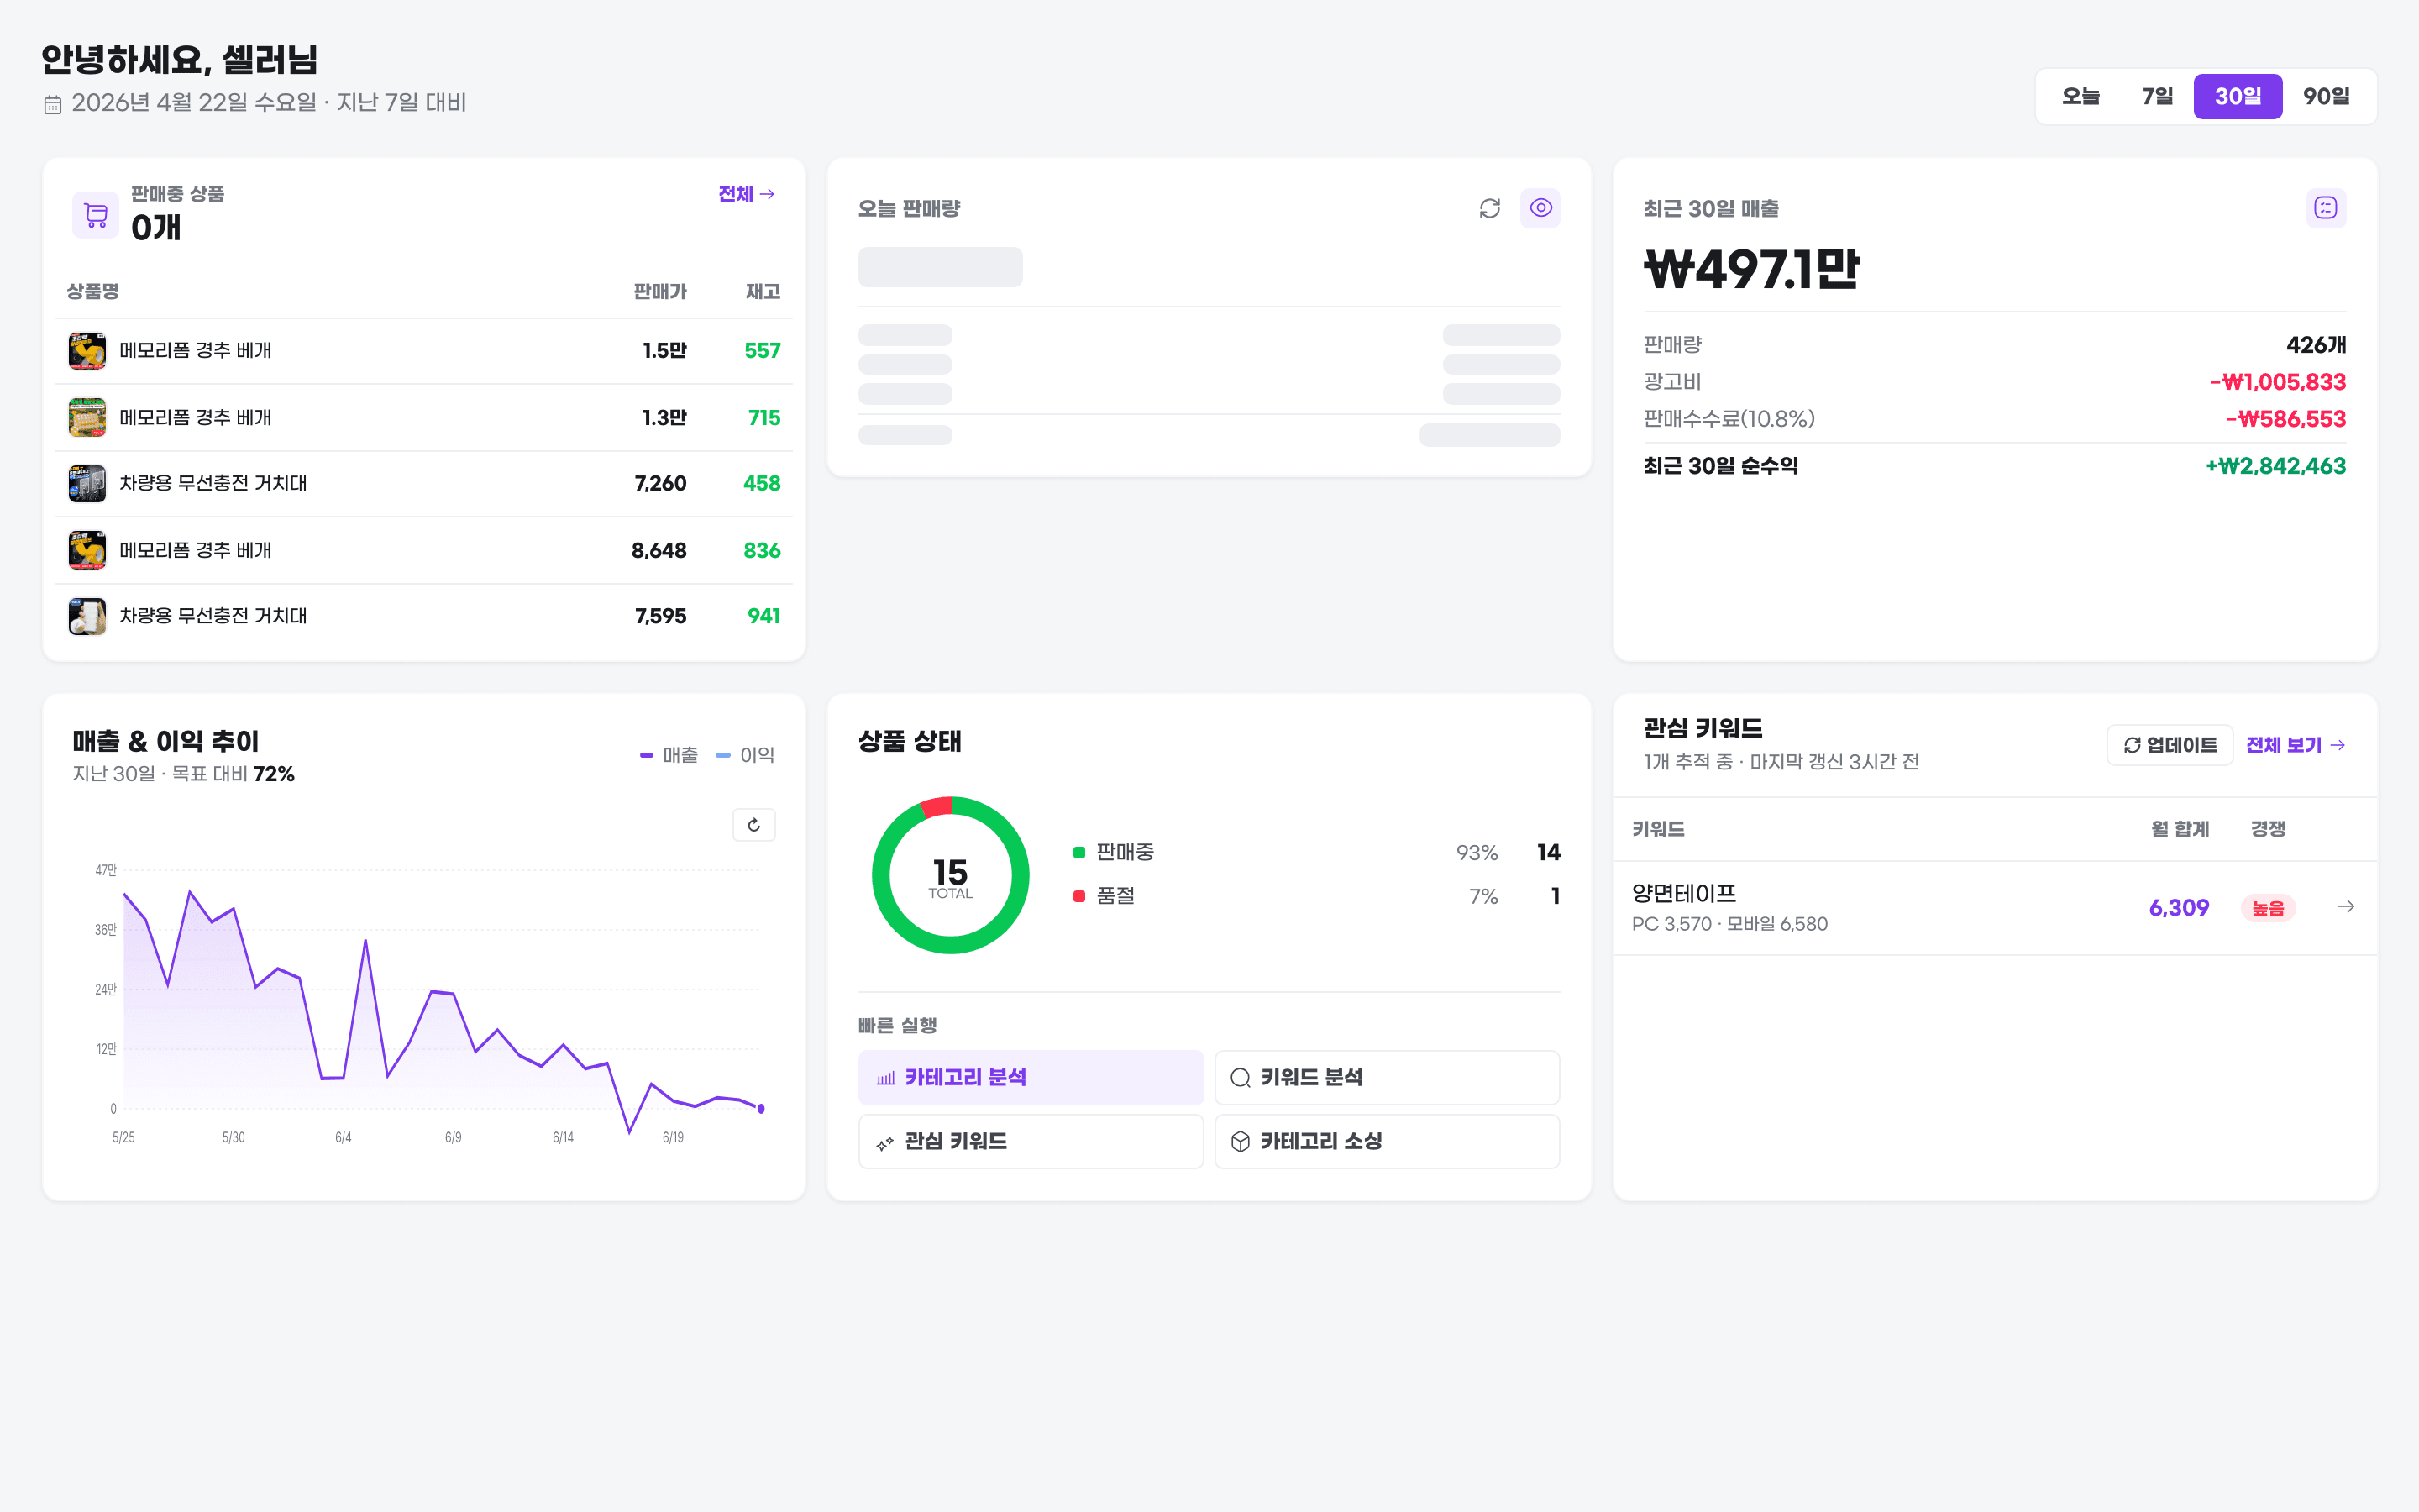Open 관심 키워드 quick action
The image size is (2419, 1512).
tap(1031, 1141)
